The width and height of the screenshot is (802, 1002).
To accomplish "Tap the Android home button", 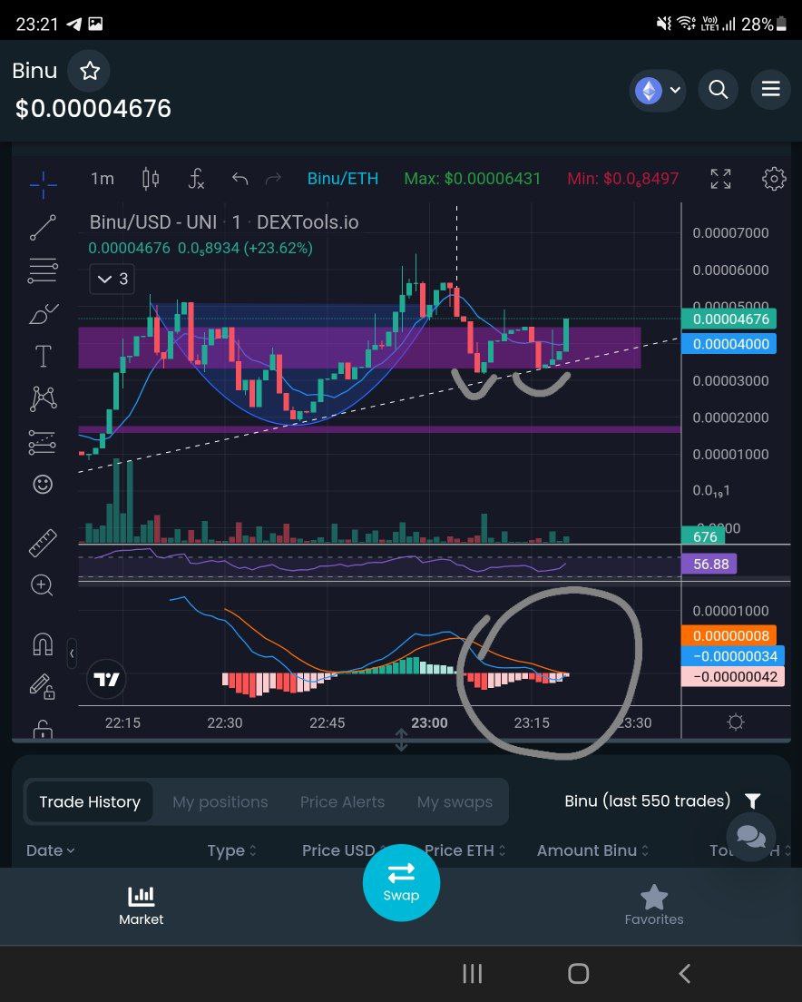I will click(x=579, y=974).
